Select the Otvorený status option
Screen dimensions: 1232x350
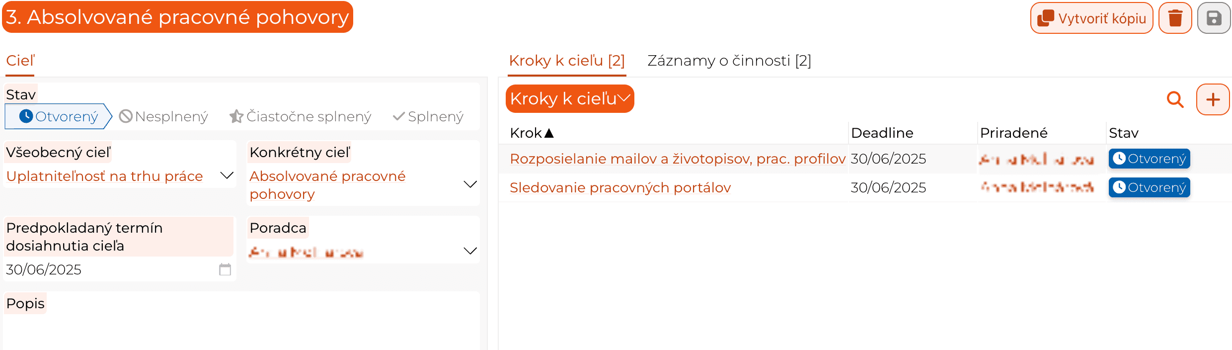point(59,116)
